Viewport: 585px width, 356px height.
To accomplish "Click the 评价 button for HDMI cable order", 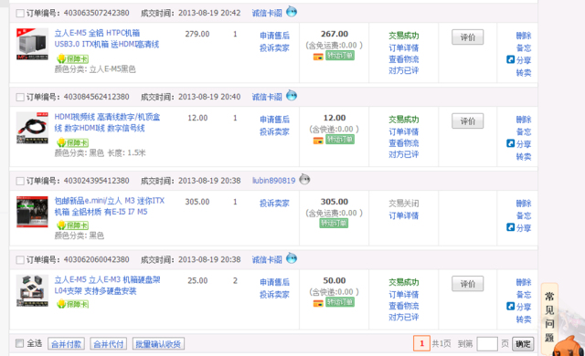I will (x=467, y=121).
